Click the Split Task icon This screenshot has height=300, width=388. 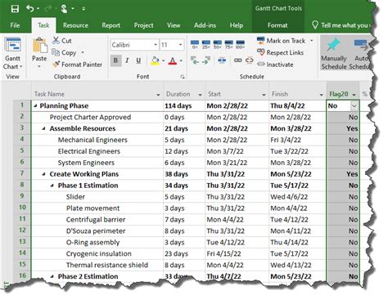point(222,60)
